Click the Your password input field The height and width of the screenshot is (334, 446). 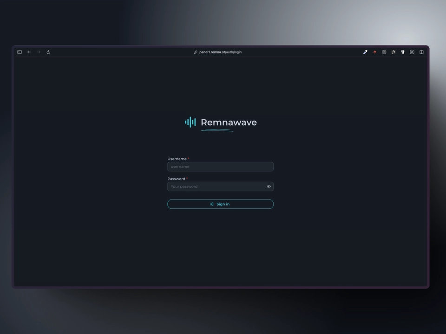click(216, 186)
